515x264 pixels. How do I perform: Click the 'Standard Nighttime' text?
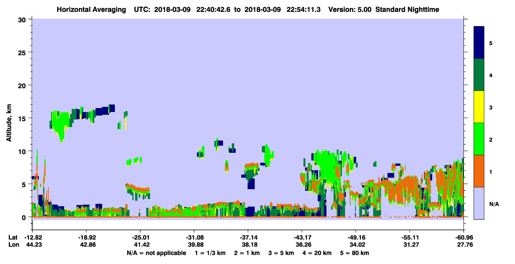pos(407,9)
